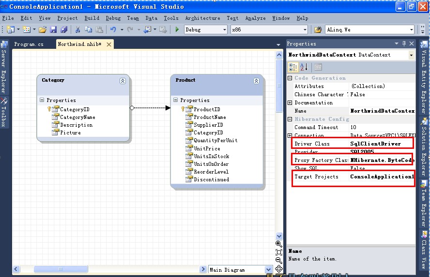Close the Northwind.nhib tab
The height and width of the screenshot is (277, 430).
tap(109, 44)
